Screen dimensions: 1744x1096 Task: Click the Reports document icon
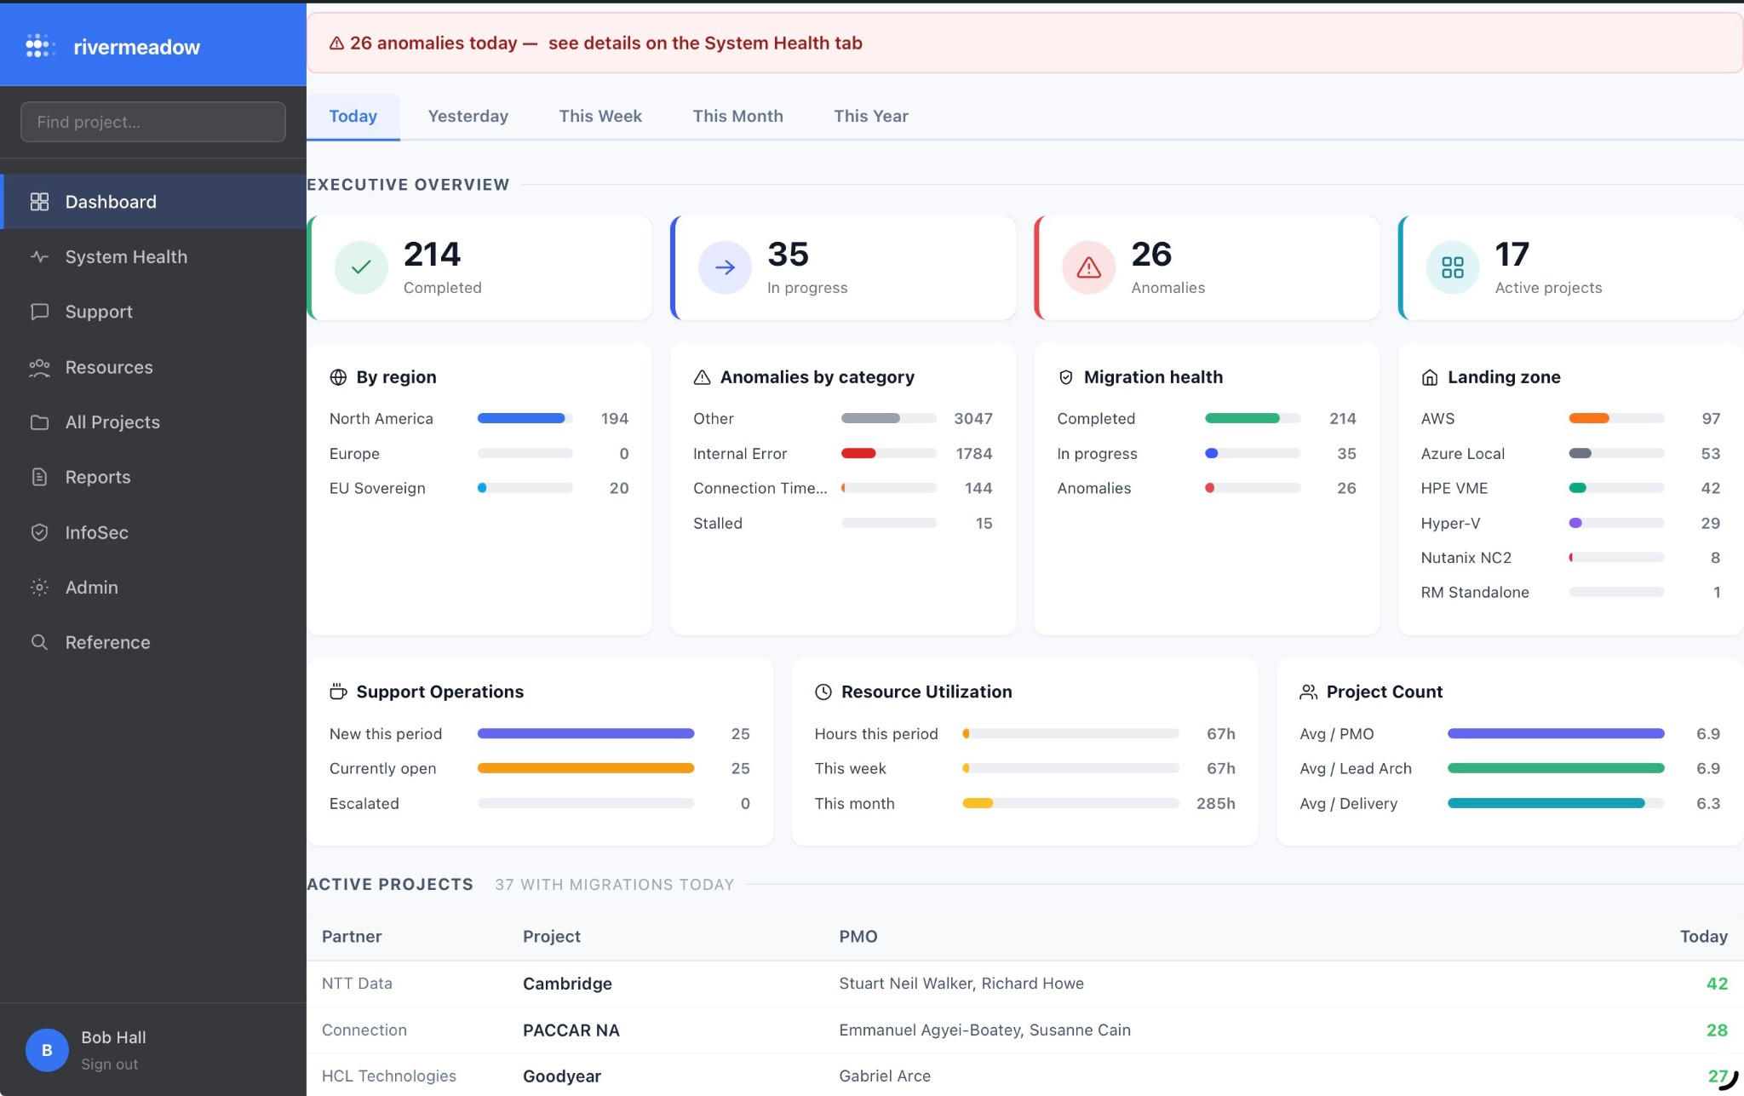pyautogui.click(x=39, y=477)
